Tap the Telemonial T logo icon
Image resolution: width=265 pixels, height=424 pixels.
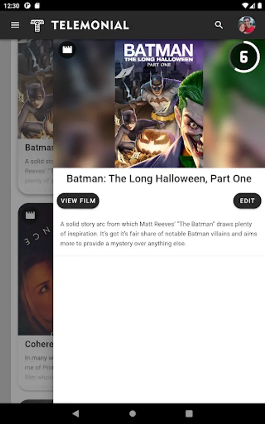(x=37, y=25)
